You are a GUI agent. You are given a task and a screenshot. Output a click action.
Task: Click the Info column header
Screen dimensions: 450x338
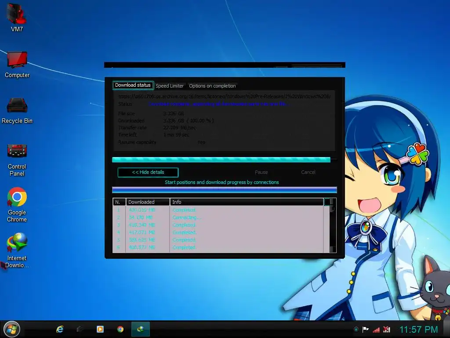(x=247, y=202)
